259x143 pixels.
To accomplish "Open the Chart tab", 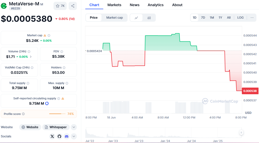I will coord(94,5).
